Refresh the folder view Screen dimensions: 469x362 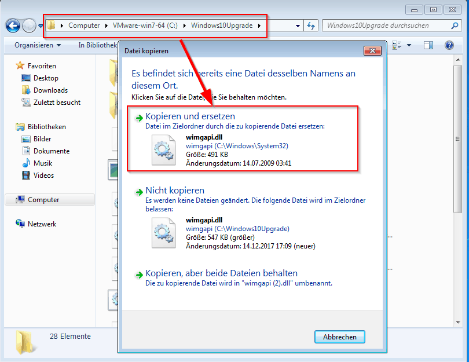coord(311,26)
